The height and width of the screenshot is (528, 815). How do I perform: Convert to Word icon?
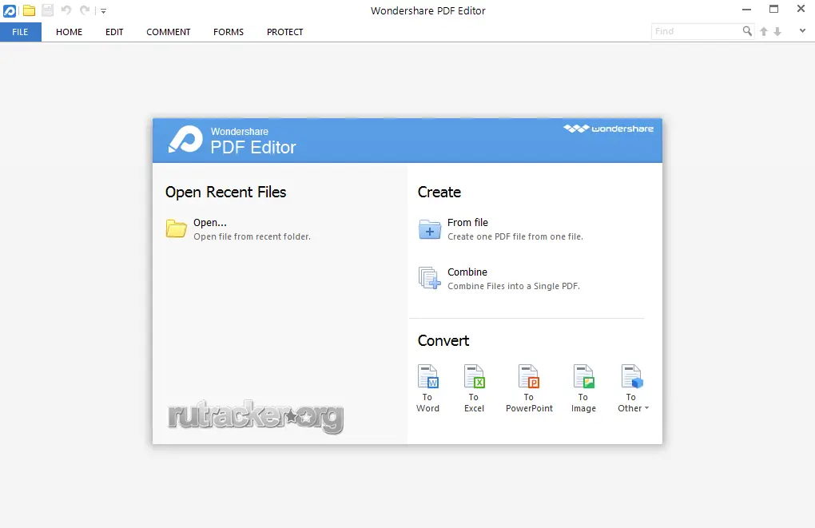(x=428, y=376)
